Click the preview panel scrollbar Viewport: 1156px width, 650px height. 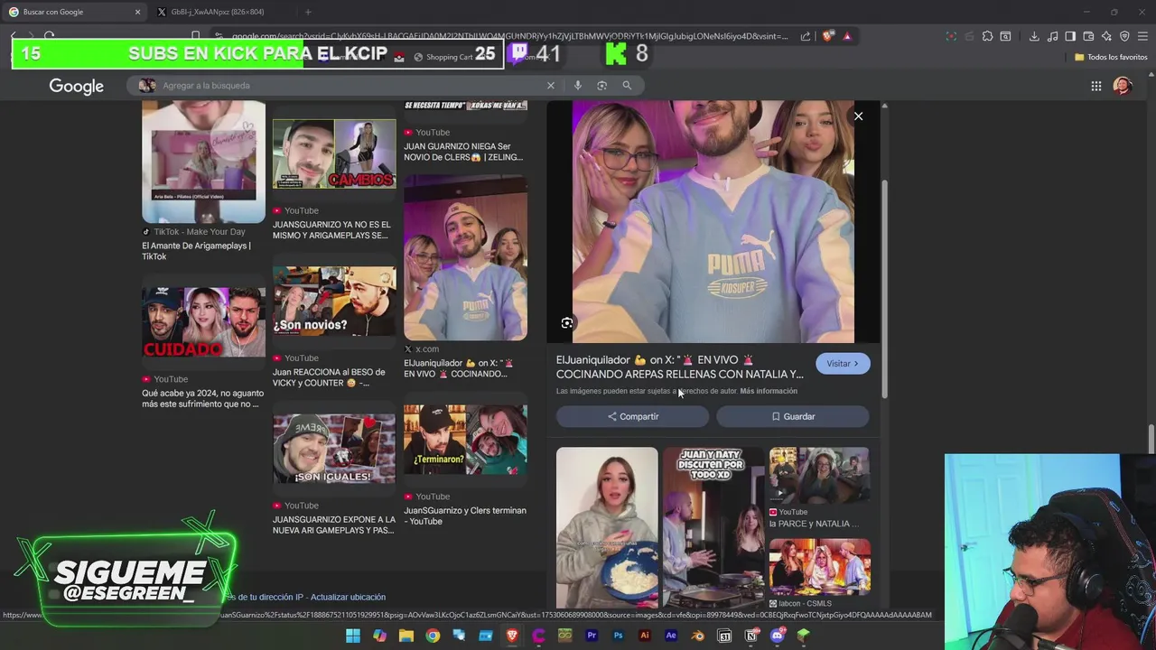(x=885, y=289)
